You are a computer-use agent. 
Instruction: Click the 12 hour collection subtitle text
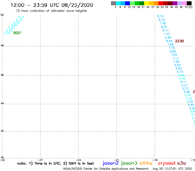pos(51,11)
